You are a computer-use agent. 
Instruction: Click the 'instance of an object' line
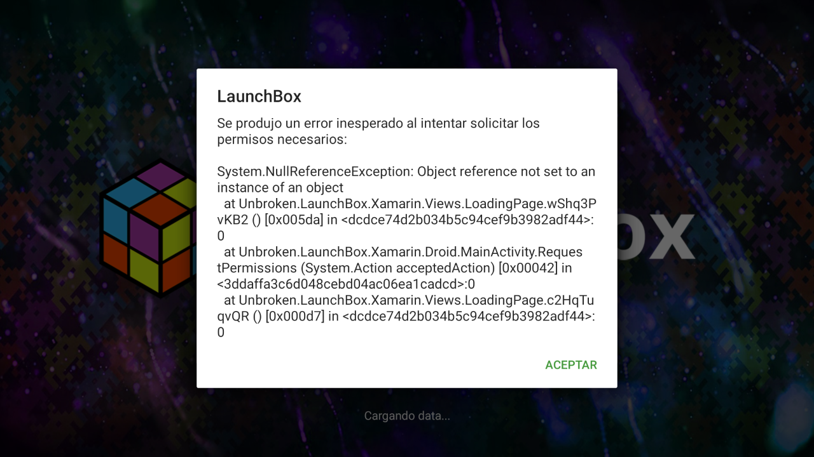click(x=280, y=188)
